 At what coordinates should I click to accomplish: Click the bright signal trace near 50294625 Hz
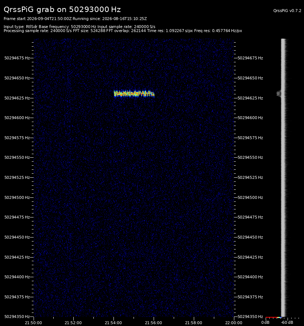point(134,94)
